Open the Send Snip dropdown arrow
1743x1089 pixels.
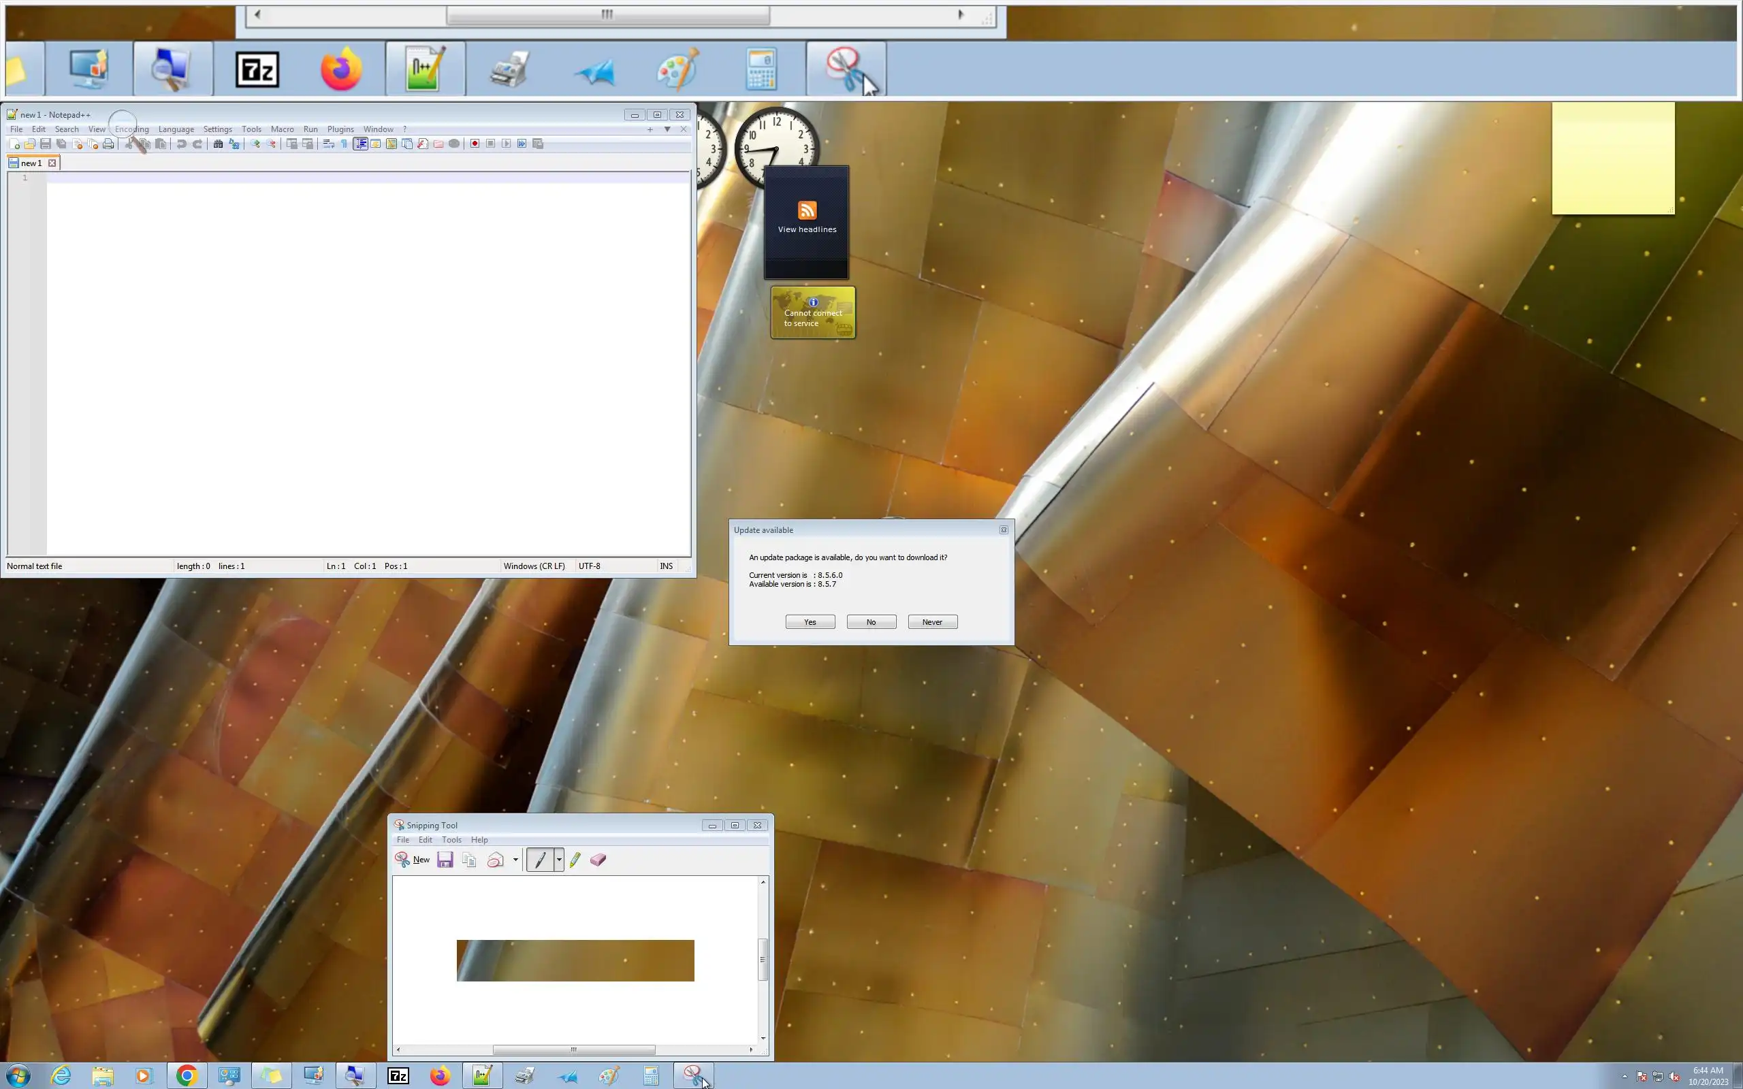[x=515, y=860]
